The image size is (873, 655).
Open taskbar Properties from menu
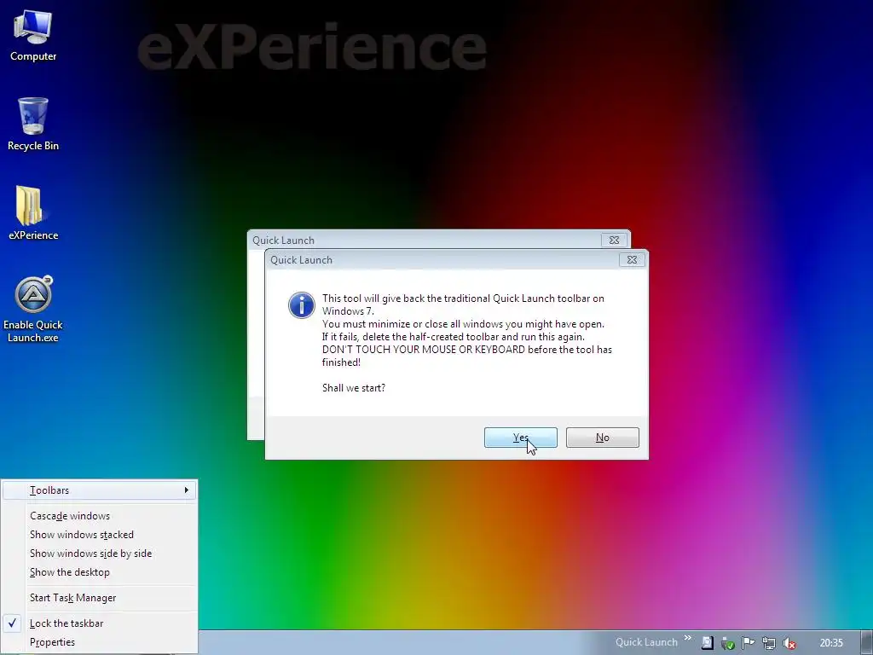click(x=100, y=642)
